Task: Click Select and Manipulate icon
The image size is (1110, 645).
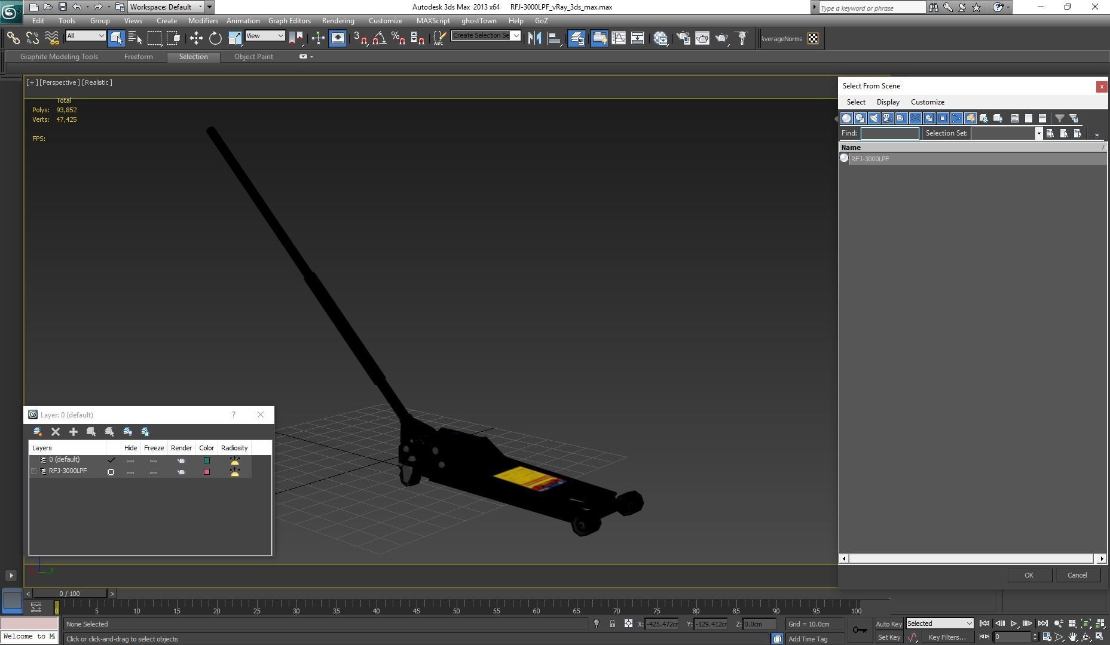Action: point(318,38)
